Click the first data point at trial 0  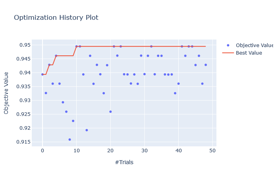(42, 74)
